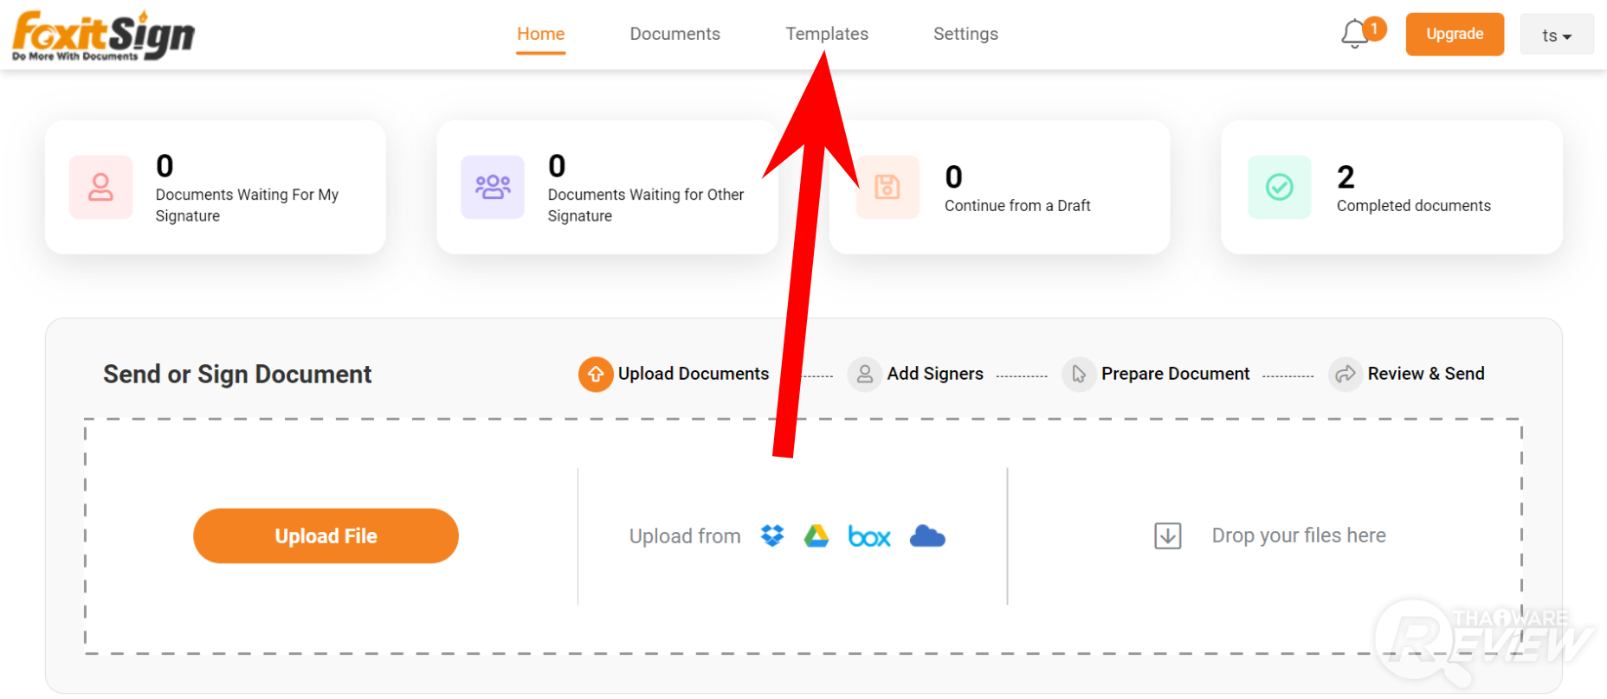Viewport: 1607px width, 699px height.
Task: Open the Documents tab
Action: click(x=674, y=34)
